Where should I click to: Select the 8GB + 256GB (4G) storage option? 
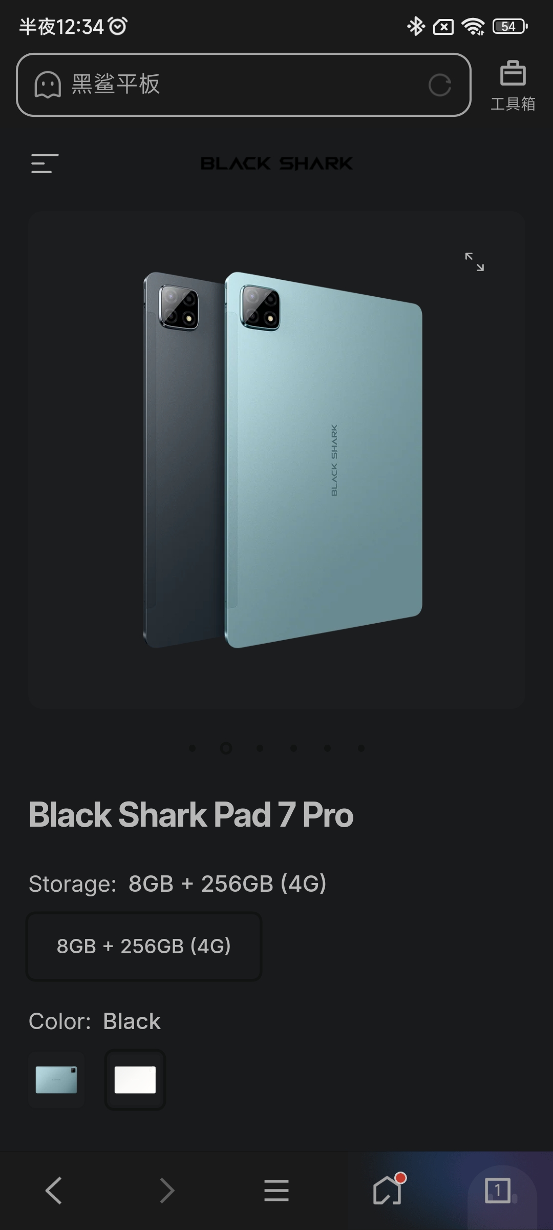click(144, 946)
